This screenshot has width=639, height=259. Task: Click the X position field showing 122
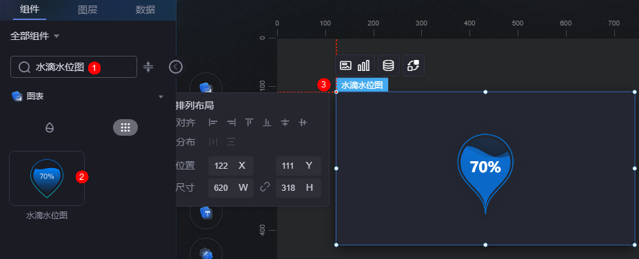pos(231,166)
